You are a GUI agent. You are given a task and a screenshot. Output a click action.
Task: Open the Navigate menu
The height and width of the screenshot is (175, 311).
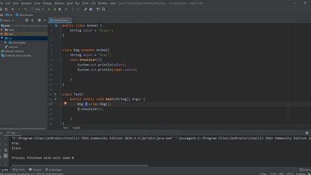pos(26,3)
